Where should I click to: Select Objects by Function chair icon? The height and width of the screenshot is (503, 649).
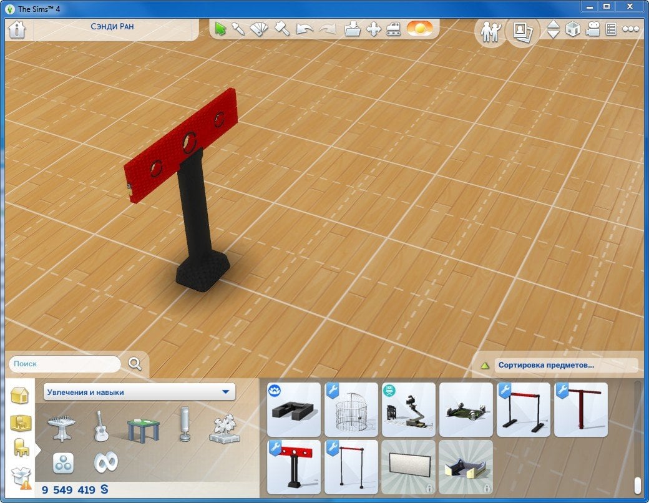tap(21, 447)
